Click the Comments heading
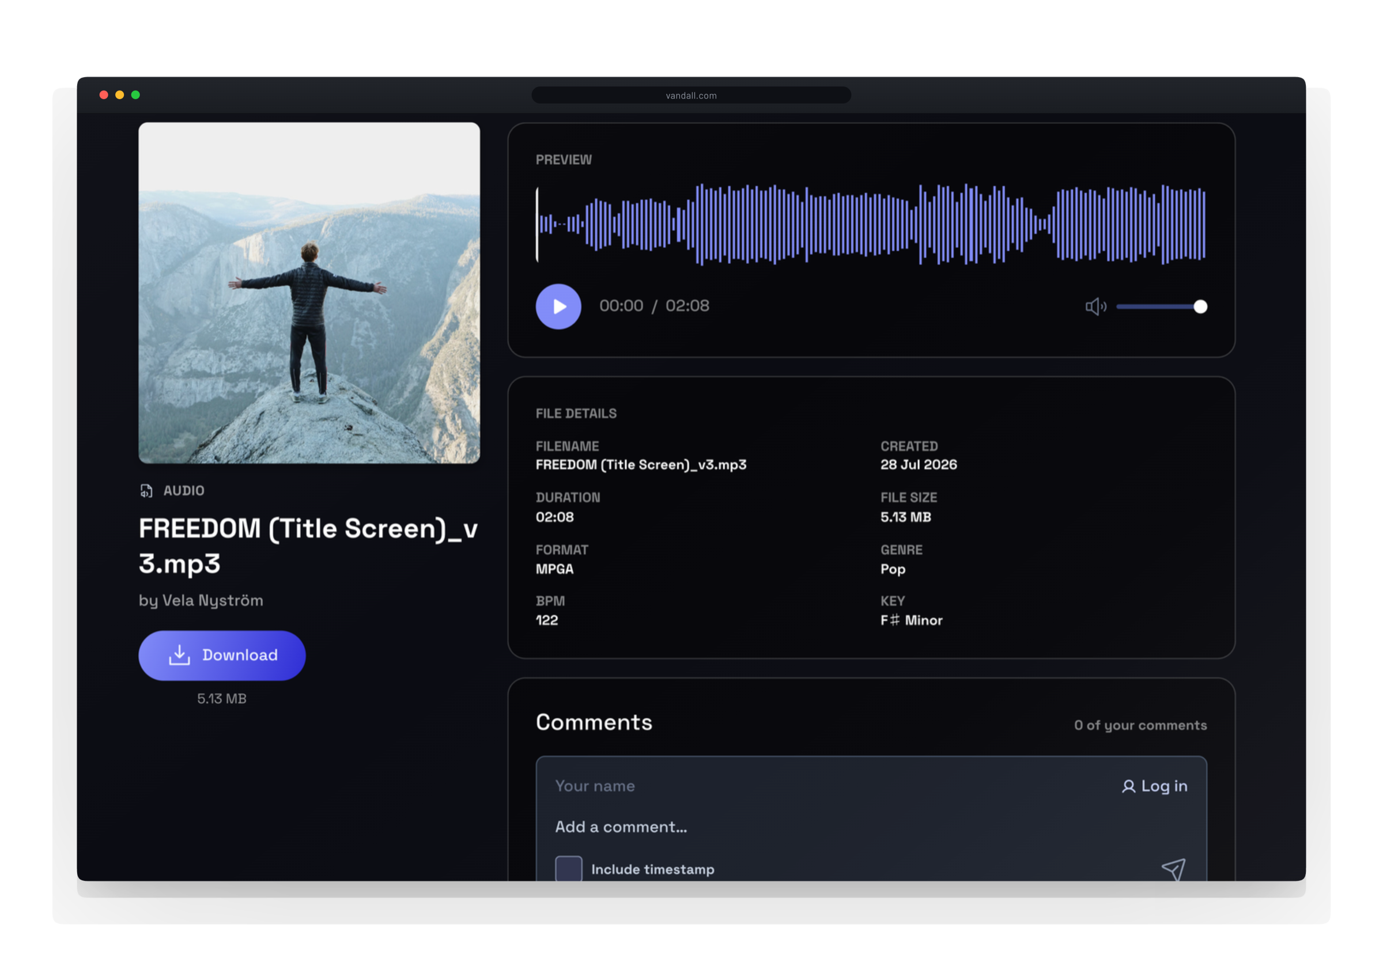Viewport: 1383px width, 958px height. (594, 722)
